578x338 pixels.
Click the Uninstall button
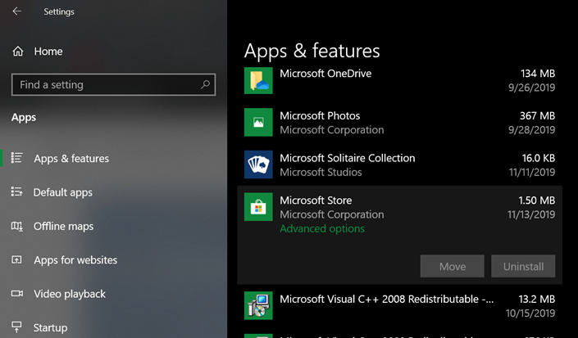click(x=523, y=266)
